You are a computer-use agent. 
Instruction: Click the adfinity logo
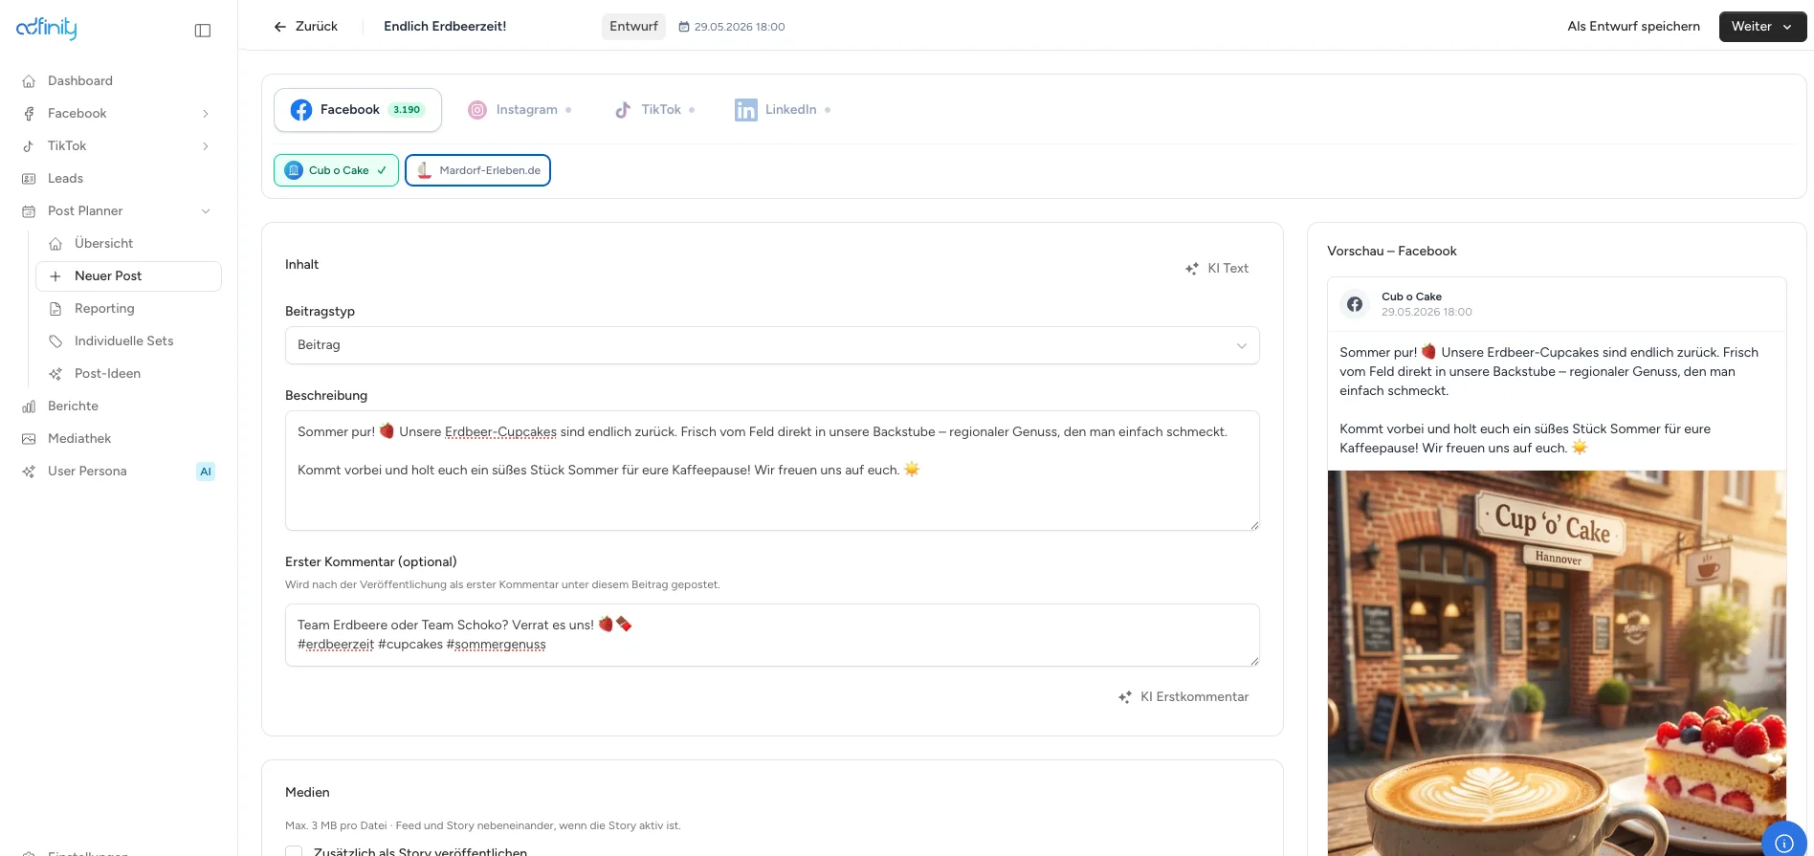(46, 28)
